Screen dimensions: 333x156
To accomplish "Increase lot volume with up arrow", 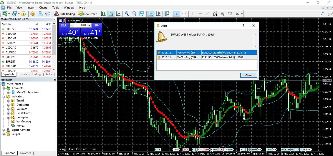I will coord(89,25).
